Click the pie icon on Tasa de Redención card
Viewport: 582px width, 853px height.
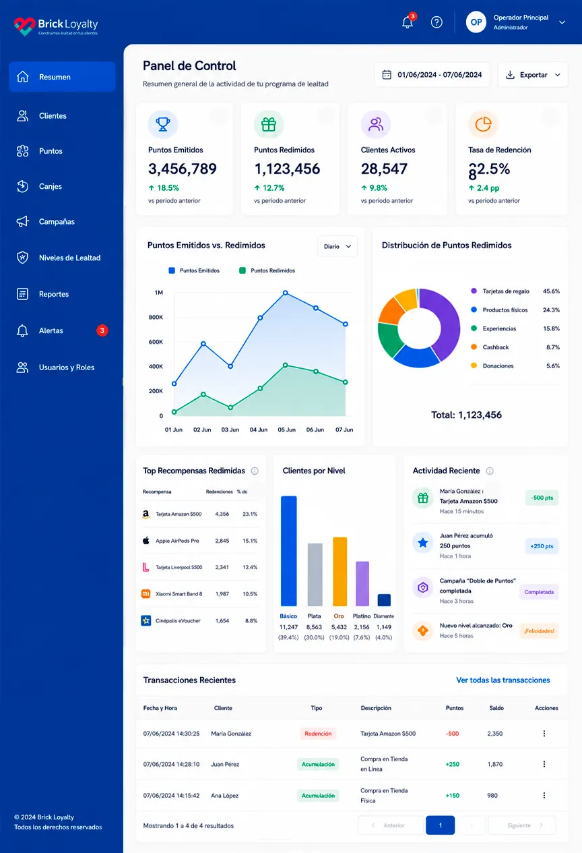pos(483,124)
